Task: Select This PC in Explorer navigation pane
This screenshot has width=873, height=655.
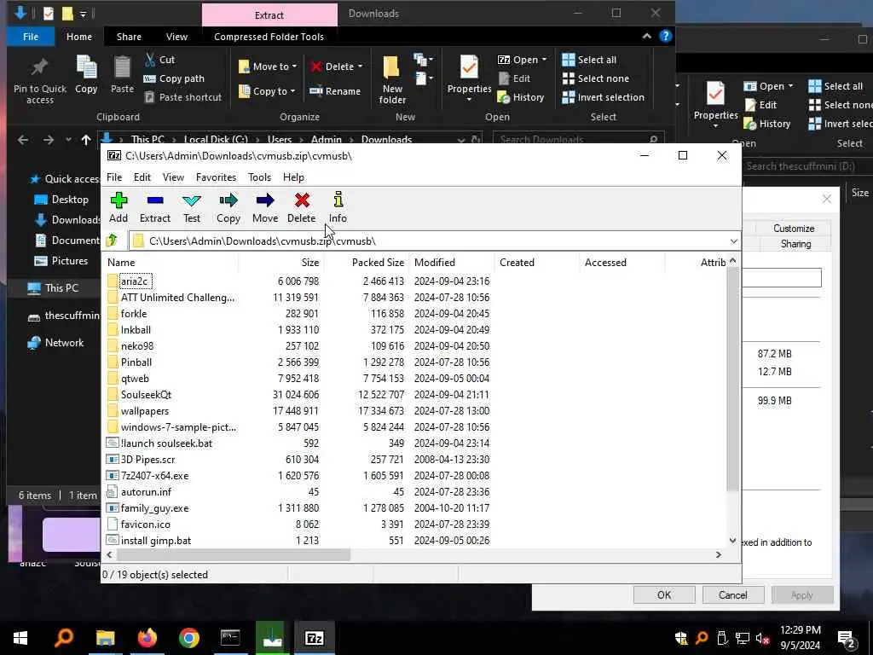Action: (61, 288)
